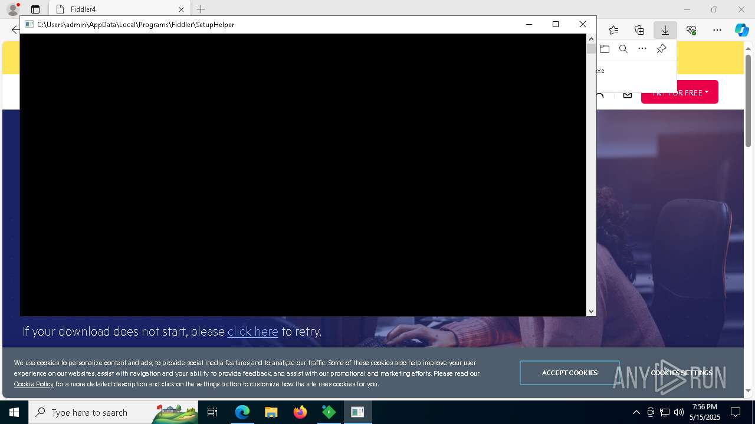Click console scrollbar down arrow
The image size is (755, 424).
(x=591, y=311)
